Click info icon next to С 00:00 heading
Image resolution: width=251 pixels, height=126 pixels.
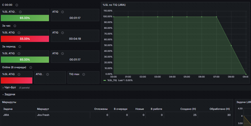(17, 5)
